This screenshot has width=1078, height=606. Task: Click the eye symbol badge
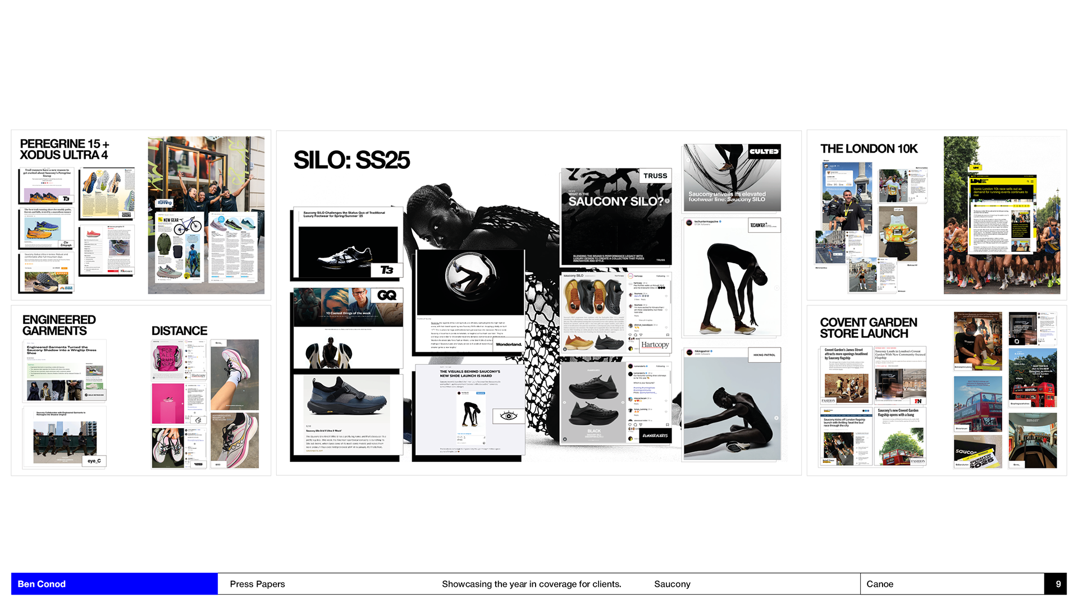(508, 416)
